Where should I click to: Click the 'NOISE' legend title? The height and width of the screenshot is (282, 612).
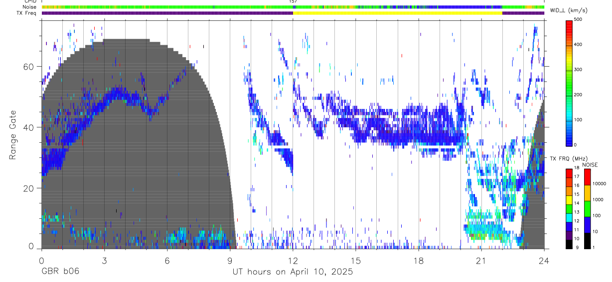590,165
